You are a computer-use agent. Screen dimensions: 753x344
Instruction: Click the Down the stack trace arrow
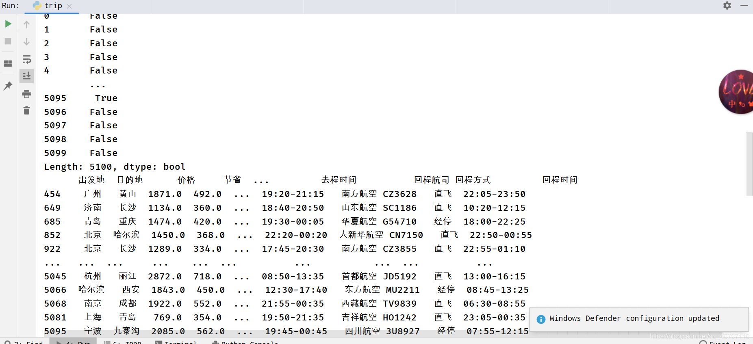click(26, 41)
